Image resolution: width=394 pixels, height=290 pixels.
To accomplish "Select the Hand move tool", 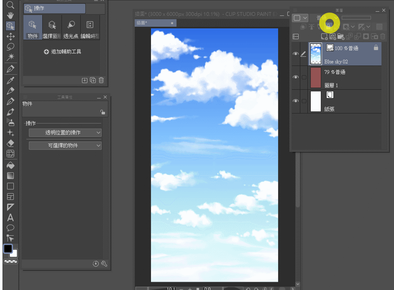I will tap(10, 15).
